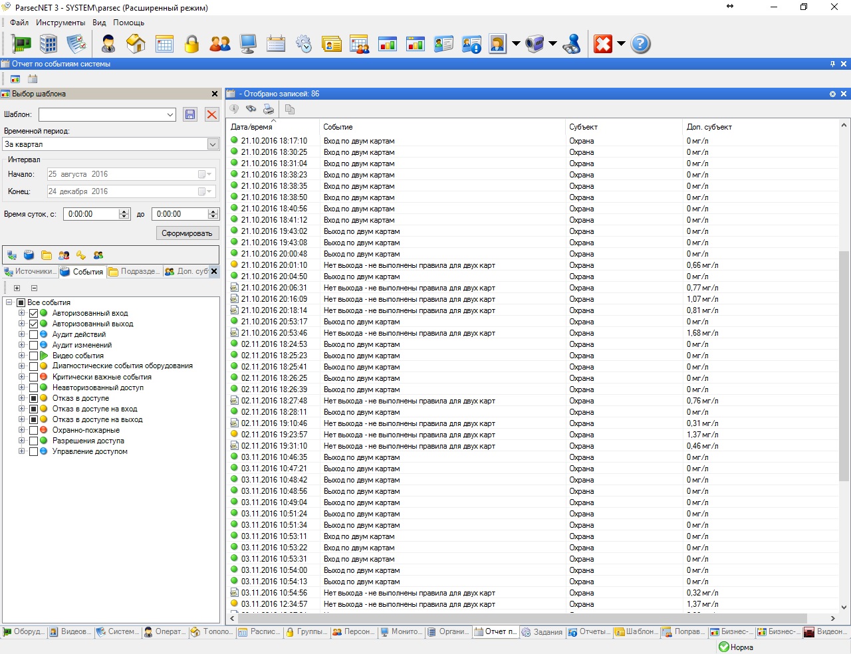Delete template with the red X icon
Image resolution: width=851 pixels, height=654 pixels.
click(x=212, y=114)
